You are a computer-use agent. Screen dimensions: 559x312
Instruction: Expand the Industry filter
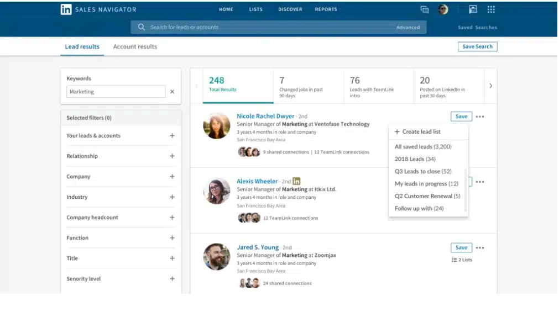coord(172,197)
